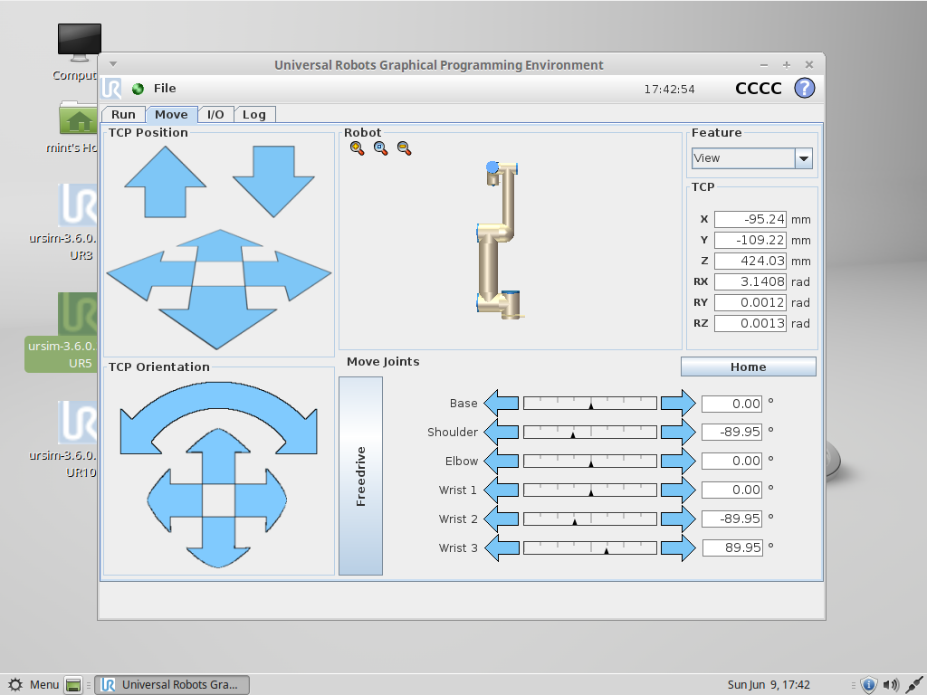Screen dimensions: 927x695
Task: Click the left arrow to decrease Base joint
Action: (501, 403)
